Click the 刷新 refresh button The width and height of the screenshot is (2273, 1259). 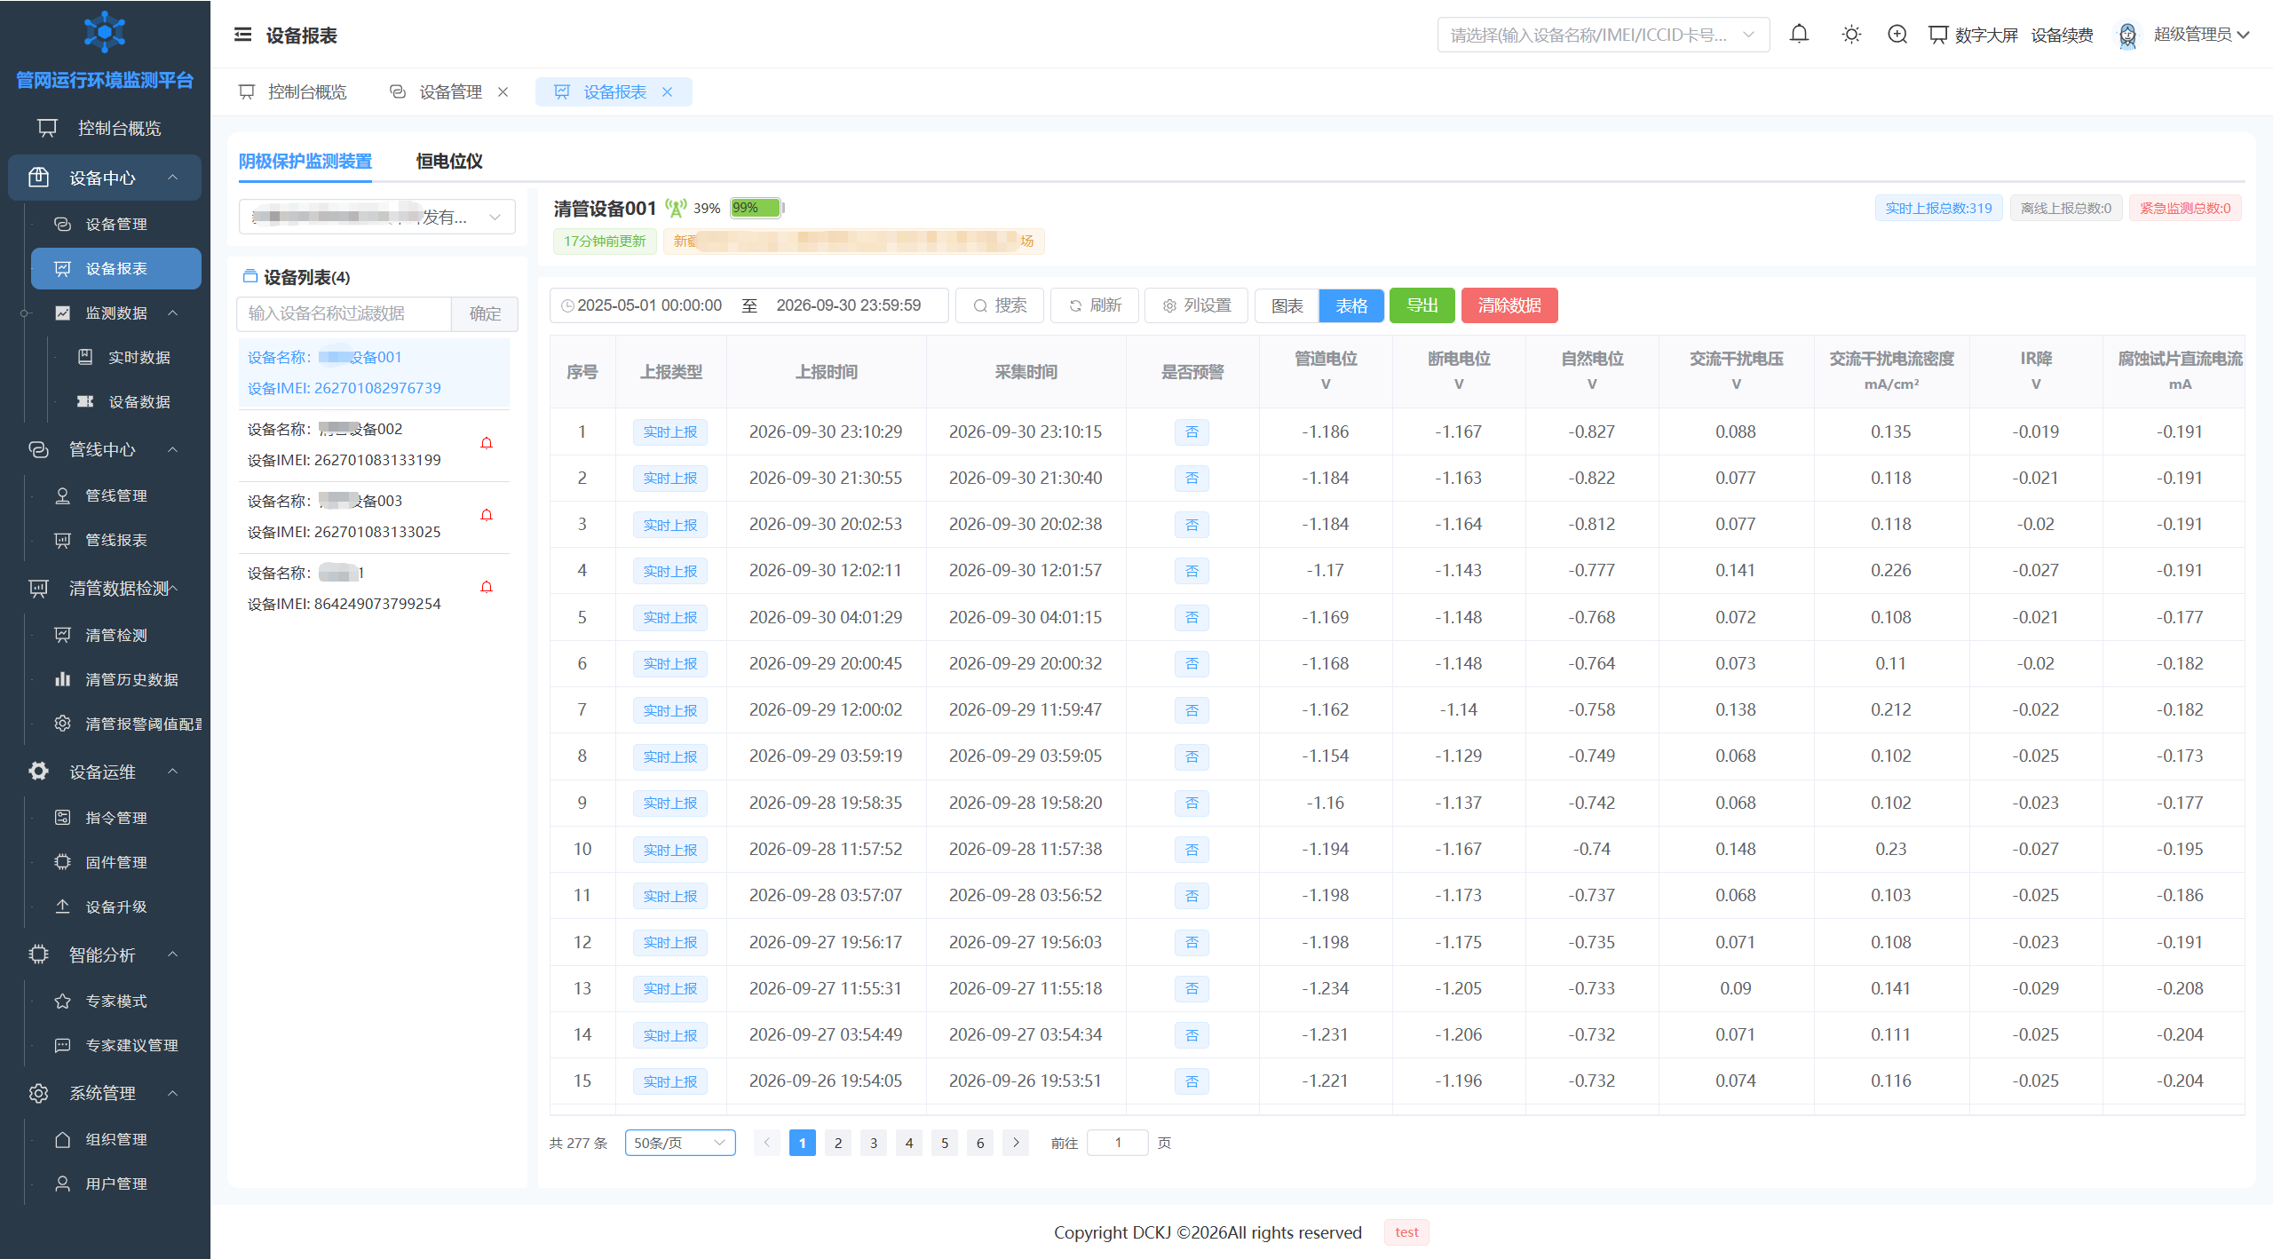[x=1095, y=305]
